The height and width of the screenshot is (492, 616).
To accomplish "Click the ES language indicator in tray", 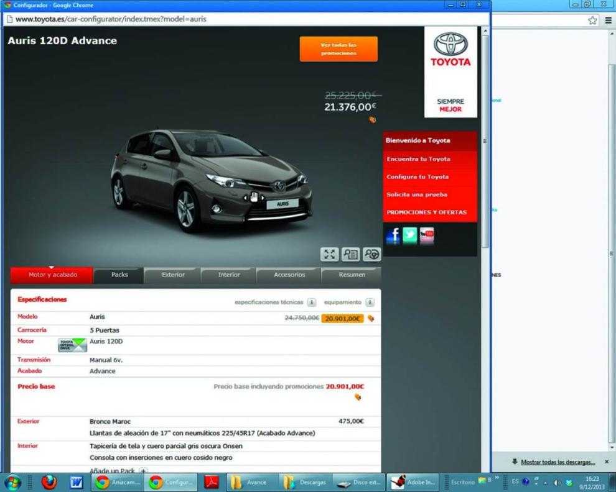I will [x=515, y=482].
